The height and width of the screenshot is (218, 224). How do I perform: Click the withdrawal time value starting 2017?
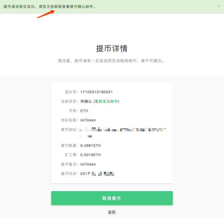point(97,174)
